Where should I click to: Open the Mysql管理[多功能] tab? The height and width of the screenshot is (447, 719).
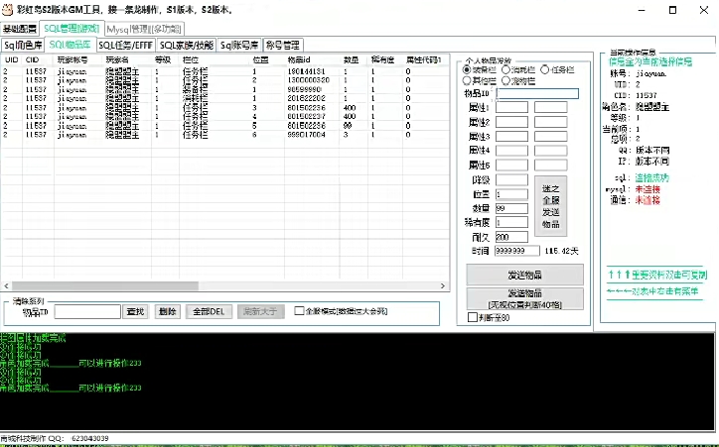[x=144, y=29]
